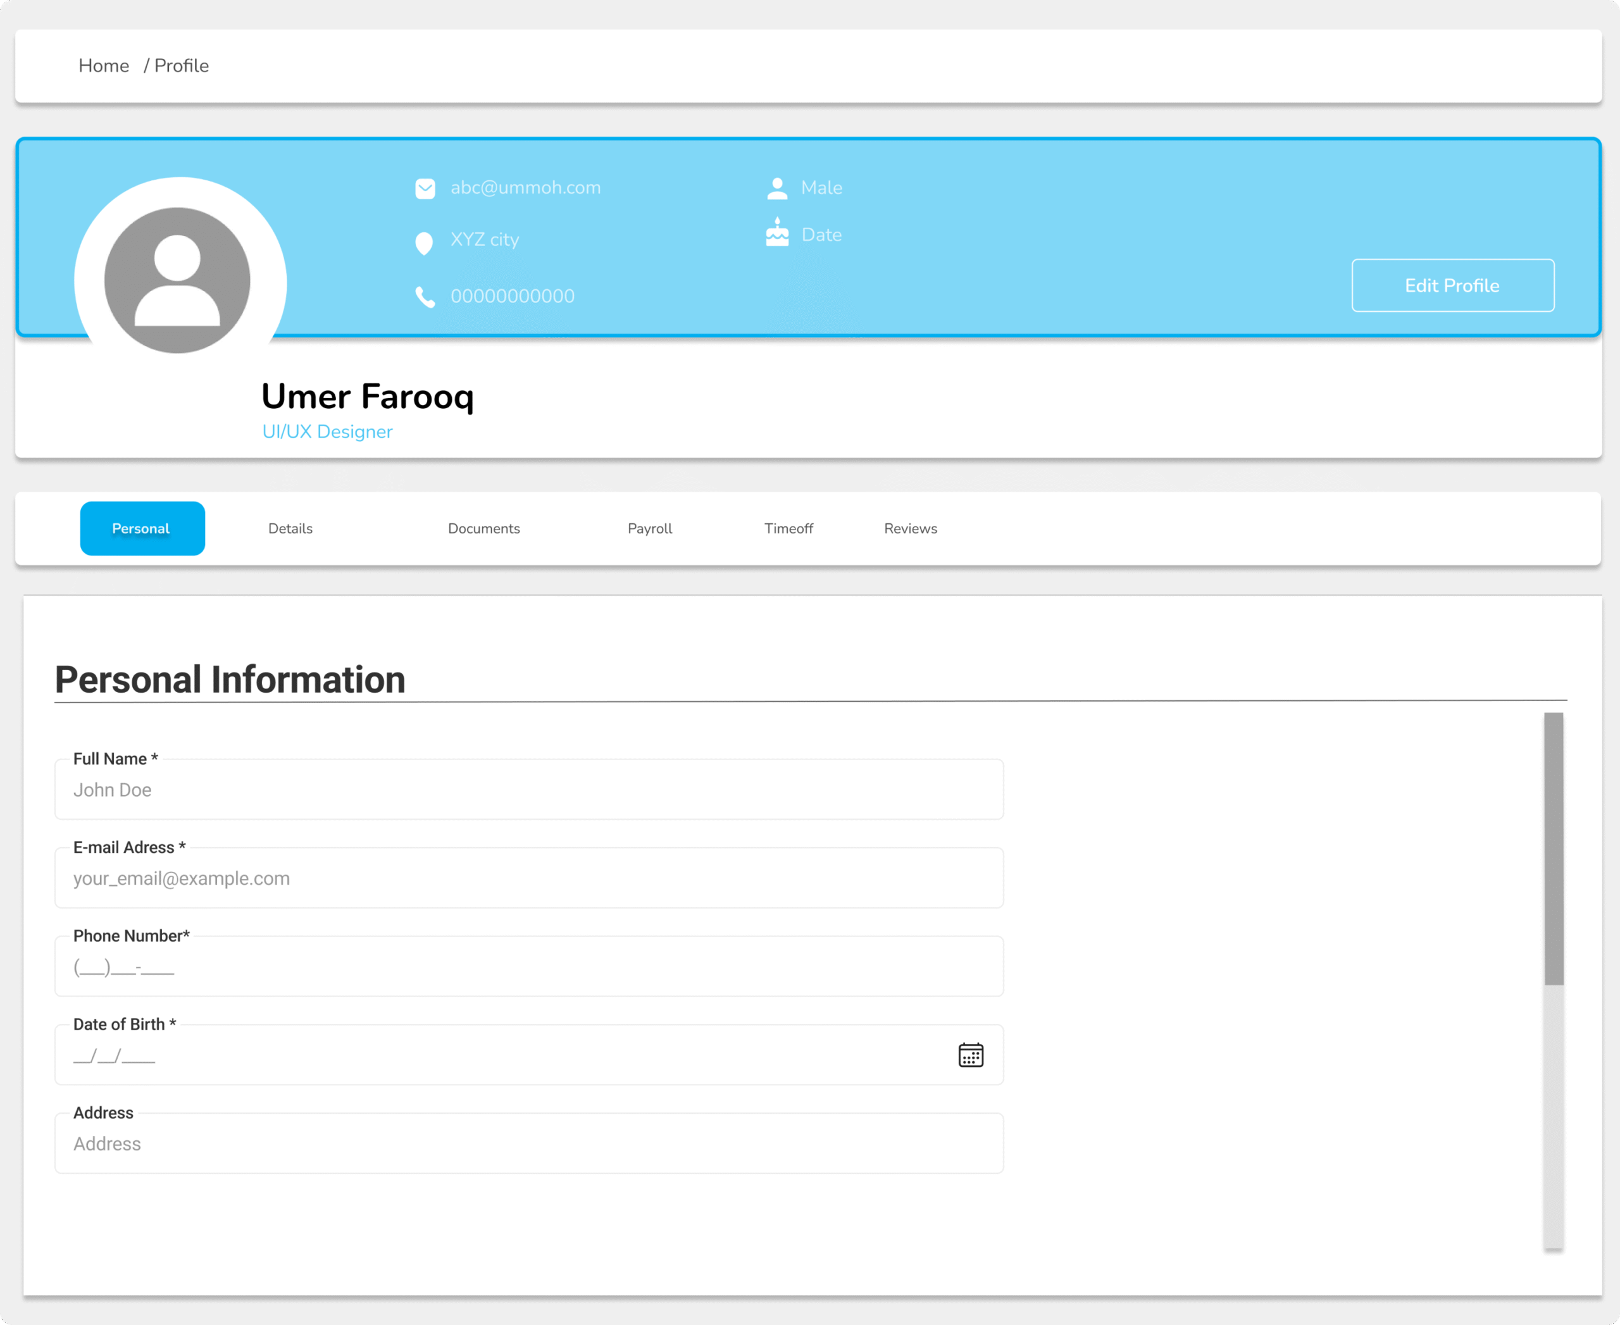Go to Home breadcrumb link
Screen dimensions: 1620x1325
[104, 66]
